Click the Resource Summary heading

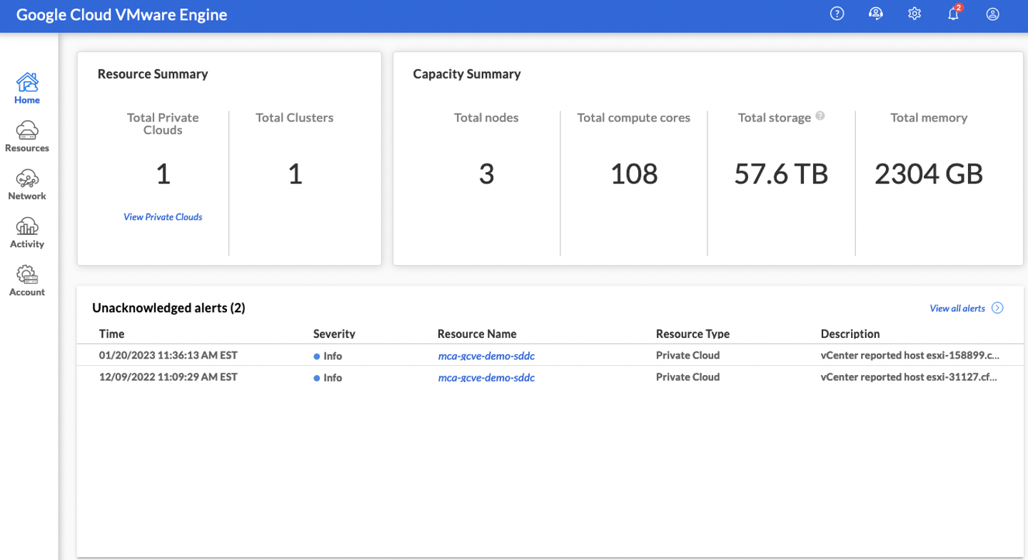pos(153,74)
